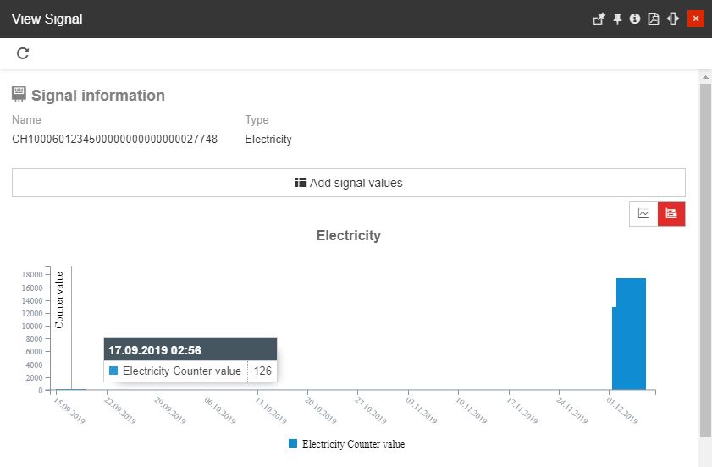This screenshot has height=467, width=712.
Task: Click the scrollbar up arrow
Action: pyautogui.click(x=705, y=77)
